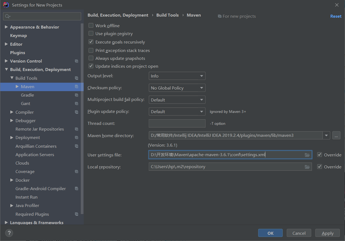Open Multiproject build fail policy dropdown
This screenshot has width=345, height=241.
177,100
